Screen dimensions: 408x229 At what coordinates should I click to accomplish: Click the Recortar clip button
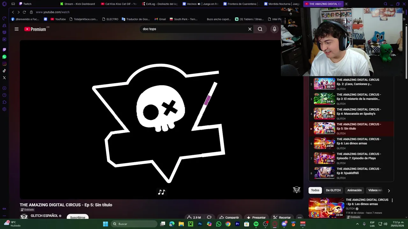pos(282,218)
